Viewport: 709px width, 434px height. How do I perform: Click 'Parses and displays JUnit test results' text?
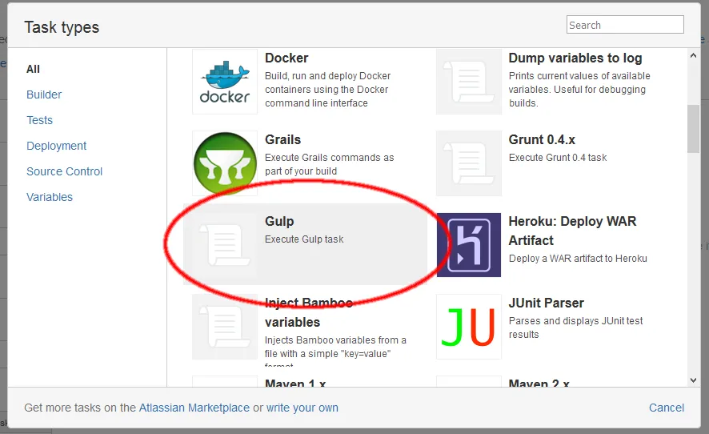(x=575, y=328)
